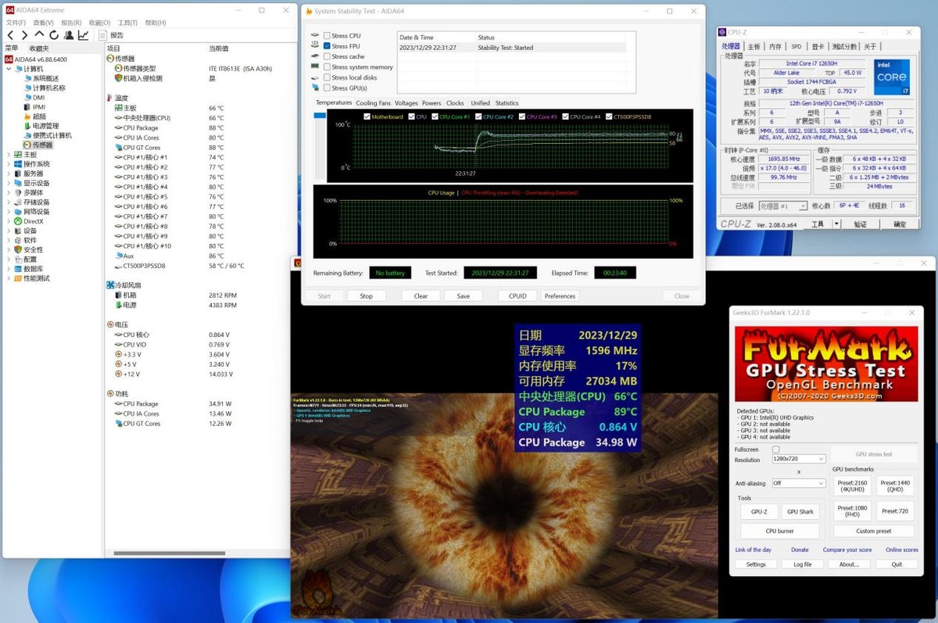938x623 pixels.
Task: Expand the 主板 tree node
Action: 9,155
